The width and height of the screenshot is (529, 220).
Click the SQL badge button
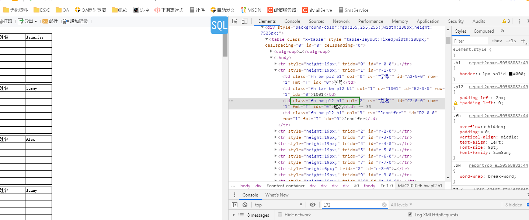coord(219,25)
